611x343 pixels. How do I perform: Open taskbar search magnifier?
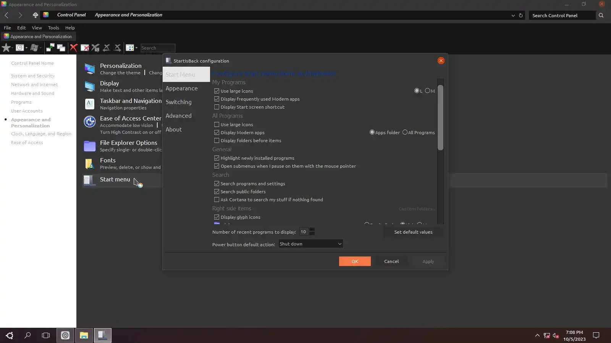(x=27, y=335)
